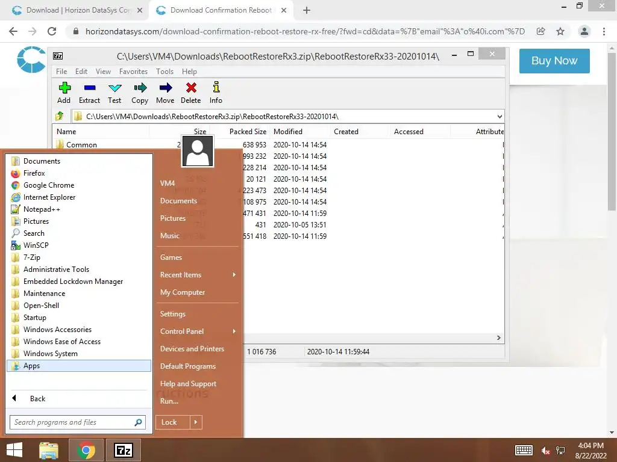
Task: Bookmark this page with the star icon
Action: coord(560,31)
